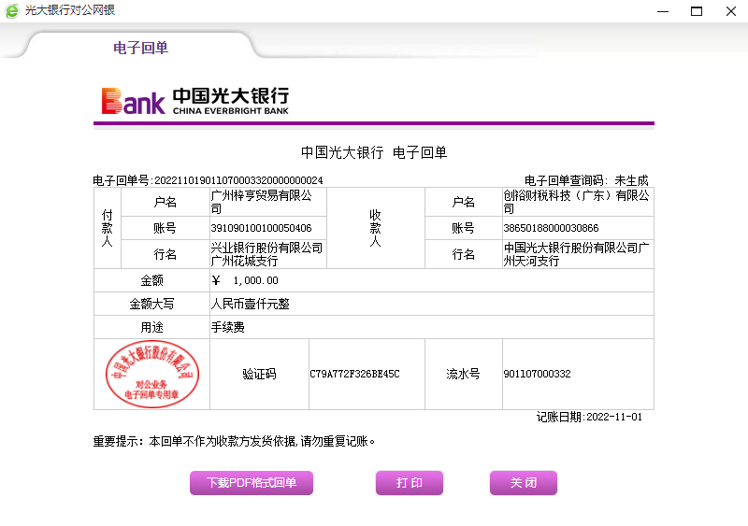
Task: Click the 验证码 label cell
Action: tap(259, 374)
